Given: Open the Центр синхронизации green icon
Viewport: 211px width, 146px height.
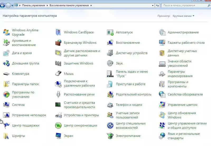Looking at the screenshot, I should click(x=58, y=125).
